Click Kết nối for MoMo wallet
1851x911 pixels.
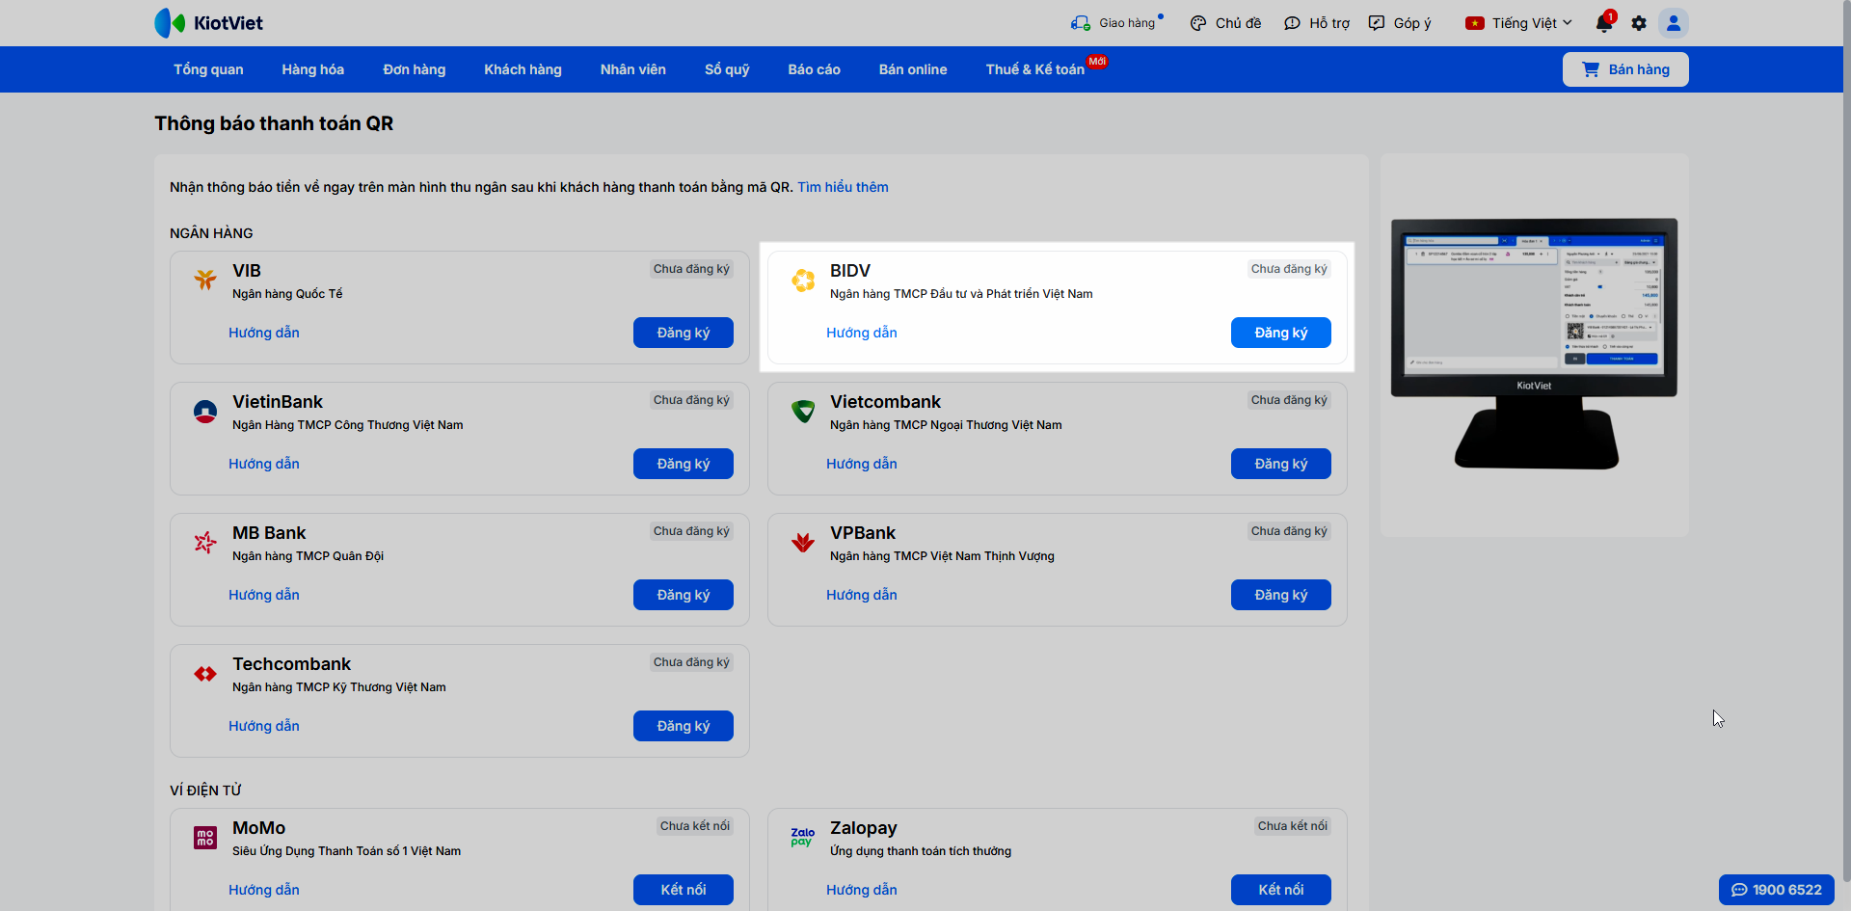coord(683,890)
